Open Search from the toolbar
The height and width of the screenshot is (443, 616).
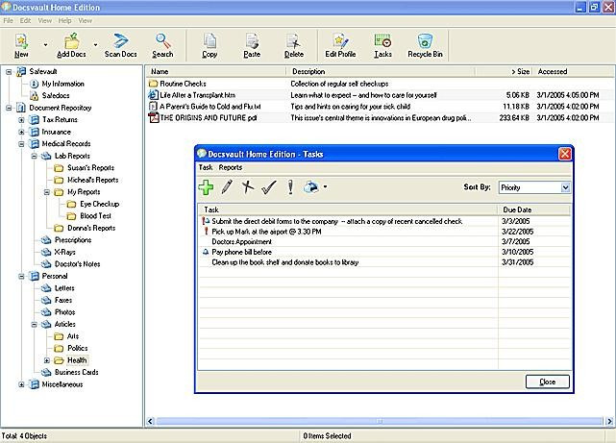pyautogui.click(x=162, y=45)
